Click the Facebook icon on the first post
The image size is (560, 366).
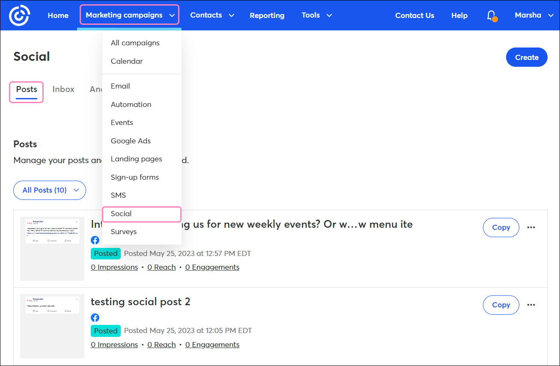click(x=95, y=240)
